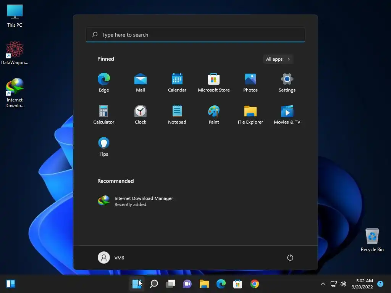The width and height of the screenshot is (391, 293).
Task: Launch the Photos app
Action: 250,83
